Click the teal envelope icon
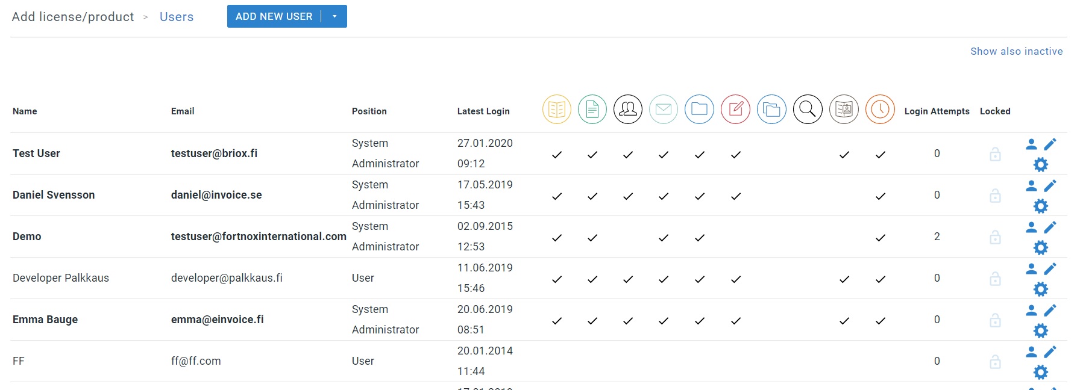 coord(663,110)
